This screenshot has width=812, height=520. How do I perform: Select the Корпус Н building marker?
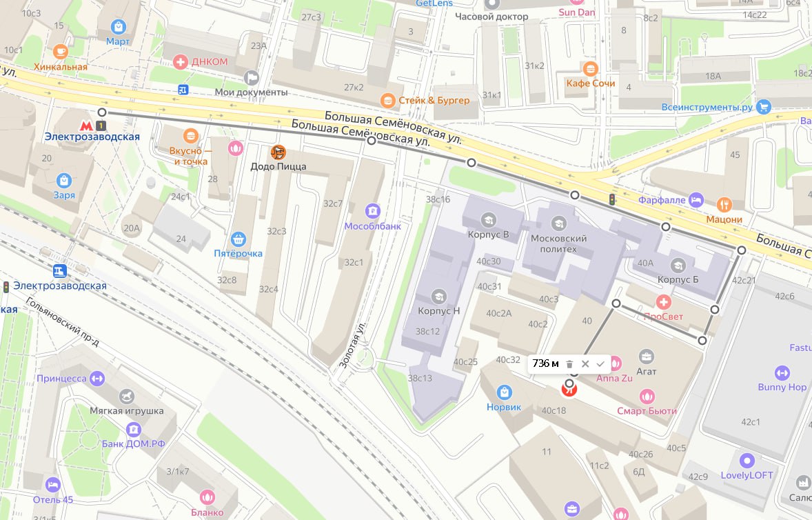coord(438,297)
